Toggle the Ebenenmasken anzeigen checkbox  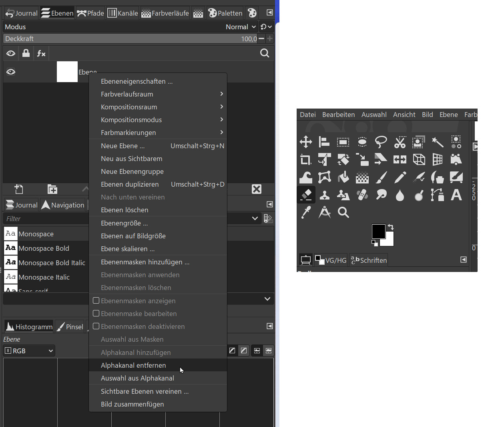pyautogui.click(x=96, y=300)
